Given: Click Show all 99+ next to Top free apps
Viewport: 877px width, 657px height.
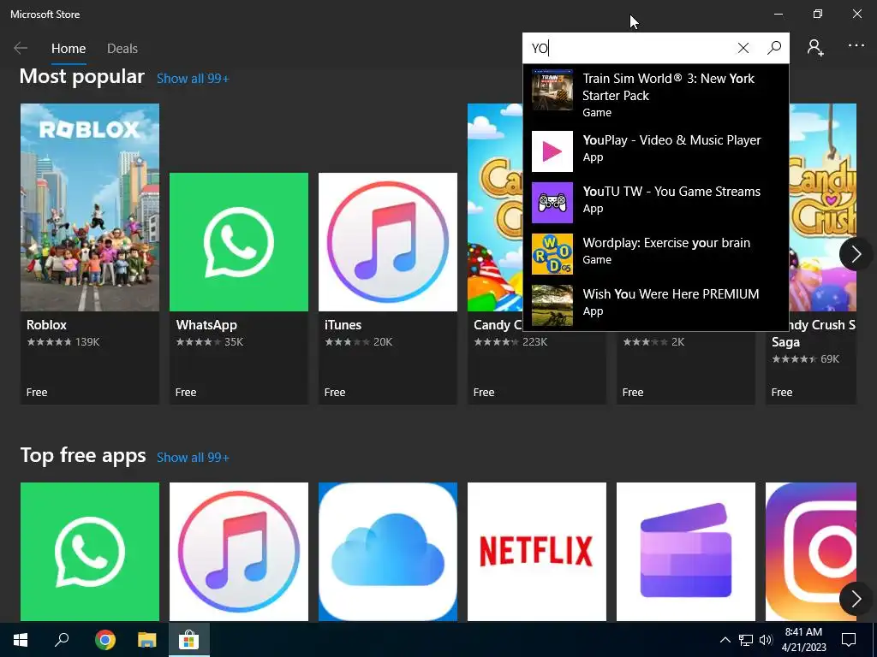Looking at the screenshot, I should [x=193, y=458].
